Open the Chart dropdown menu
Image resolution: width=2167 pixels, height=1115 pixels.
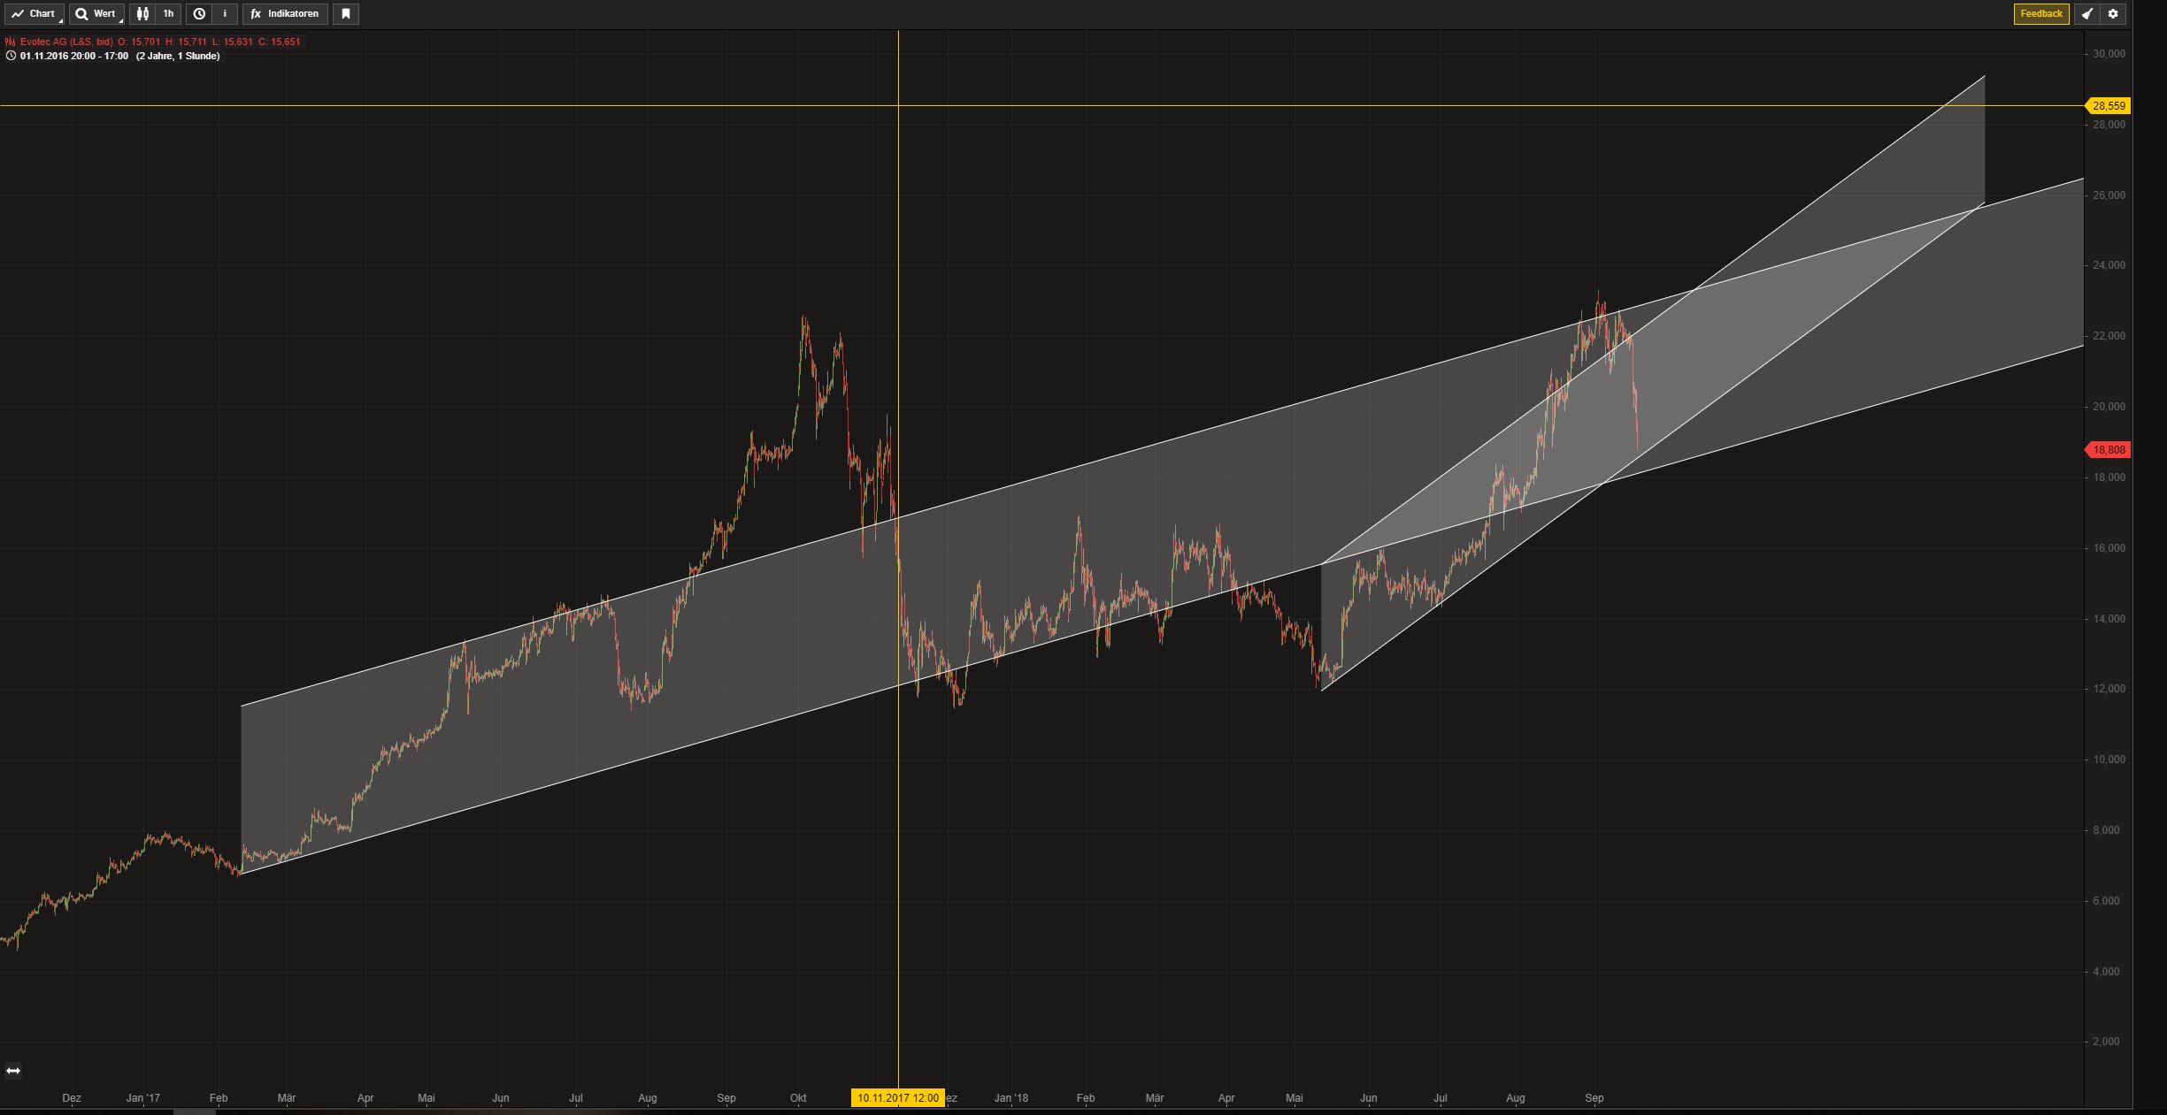pos(35,14)
